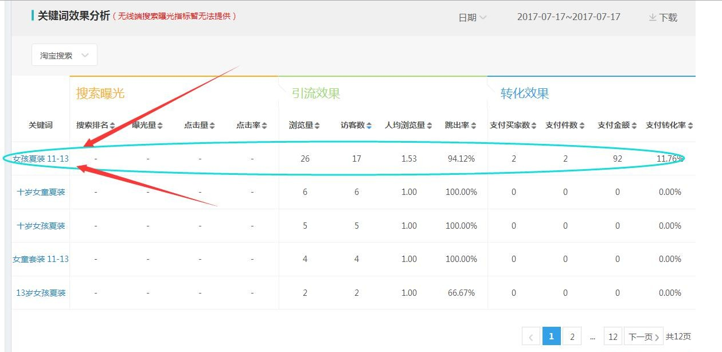This screenshot has width=722, height=352.
Task: Sort by 点击量 column arrows
Action: coord(212,126)
